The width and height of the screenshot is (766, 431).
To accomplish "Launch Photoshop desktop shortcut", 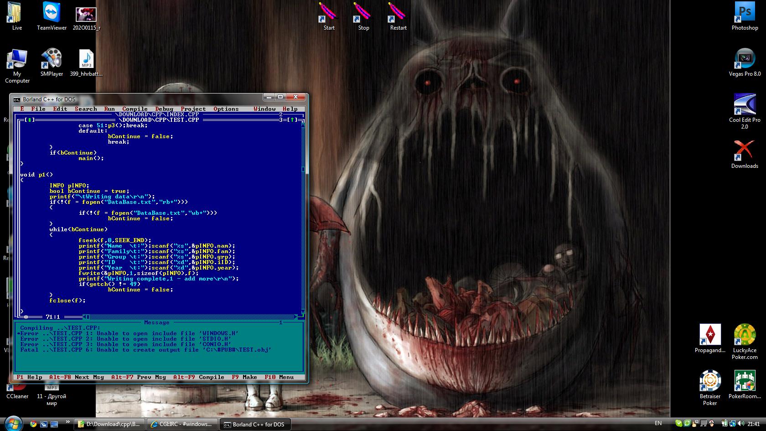I will point(745,16).
